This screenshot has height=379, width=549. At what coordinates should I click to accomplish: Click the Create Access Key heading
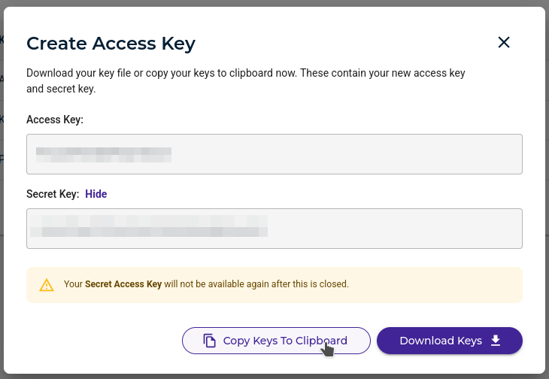111,43
